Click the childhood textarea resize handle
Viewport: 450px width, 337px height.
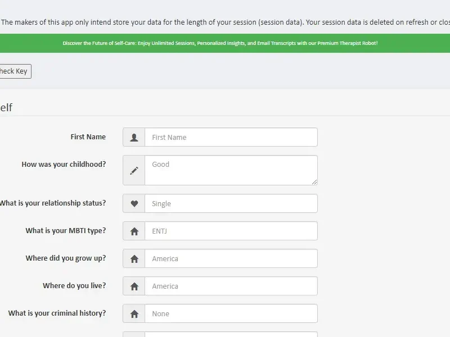[x=314, y=181]
